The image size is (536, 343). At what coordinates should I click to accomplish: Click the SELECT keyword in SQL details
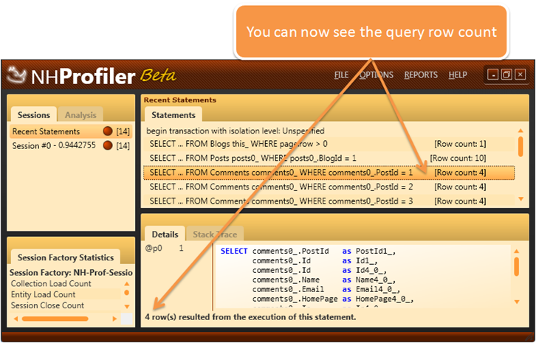click(x=234, y=251)
